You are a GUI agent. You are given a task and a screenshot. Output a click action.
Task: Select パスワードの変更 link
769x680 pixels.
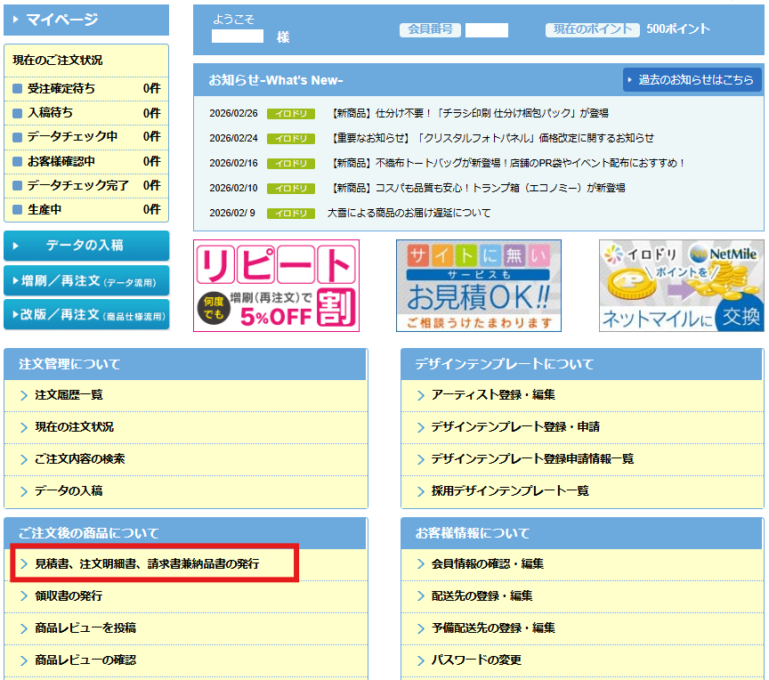pyautogui.click(x=476, y=660)
